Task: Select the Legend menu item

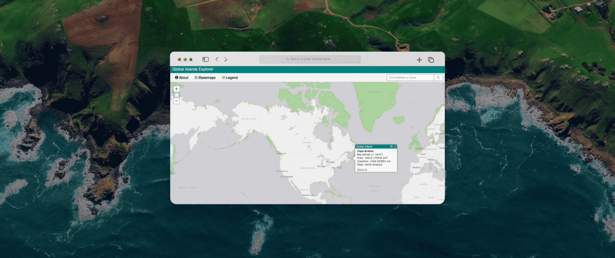Action: pos(229,77)
